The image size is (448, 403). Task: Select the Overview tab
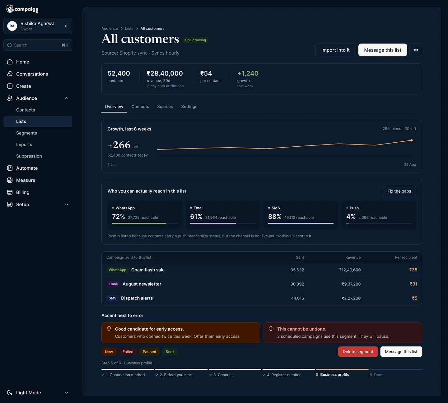point(114,107)
